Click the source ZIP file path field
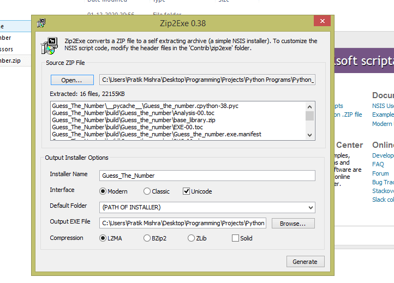The height and width of the screenshot is (283, 394). pyautogui.click(x=207, y=80)
